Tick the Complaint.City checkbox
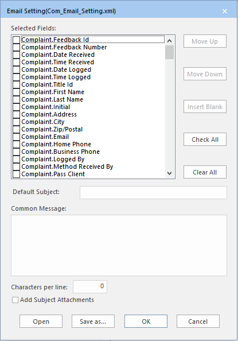Screen dimensions: 238x341 pos(16,122)
